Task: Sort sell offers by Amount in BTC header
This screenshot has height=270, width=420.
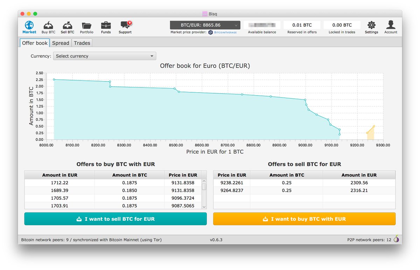Action: click(287, 175)
